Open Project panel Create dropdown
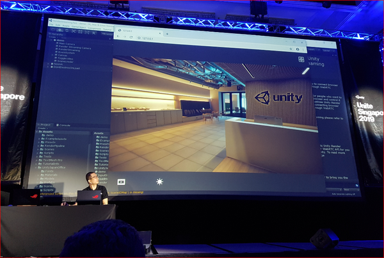 [x=42, y=128]
